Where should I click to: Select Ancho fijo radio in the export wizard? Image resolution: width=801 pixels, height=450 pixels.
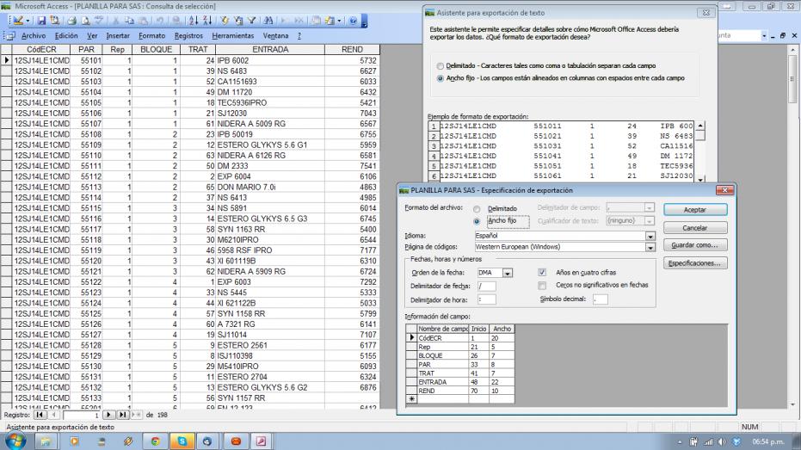(441, 78)
